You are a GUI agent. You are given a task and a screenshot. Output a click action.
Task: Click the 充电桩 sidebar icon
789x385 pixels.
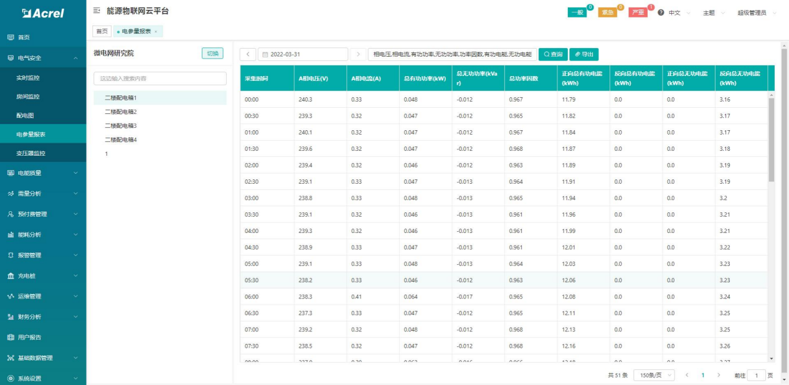click(11, 275)
